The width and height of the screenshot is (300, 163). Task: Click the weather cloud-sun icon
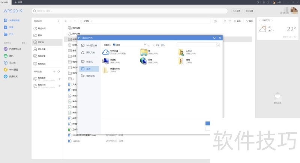(x=263, y=29)
